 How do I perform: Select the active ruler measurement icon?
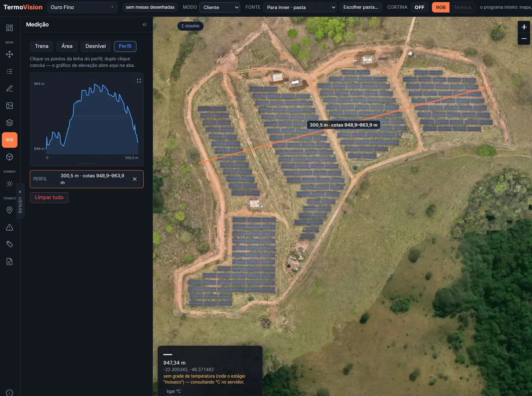point(9,140)
